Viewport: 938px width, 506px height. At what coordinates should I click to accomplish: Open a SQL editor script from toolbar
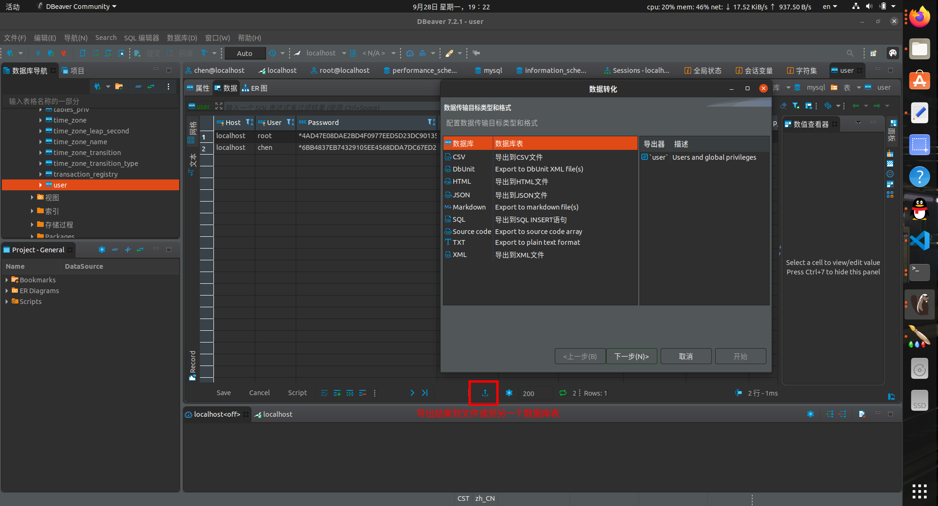pyautogui.click(x=83, y=53)
